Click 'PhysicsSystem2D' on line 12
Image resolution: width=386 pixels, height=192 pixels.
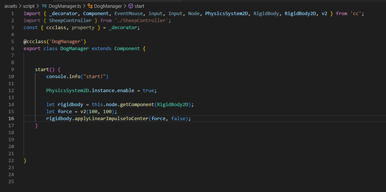coord(67,91)
